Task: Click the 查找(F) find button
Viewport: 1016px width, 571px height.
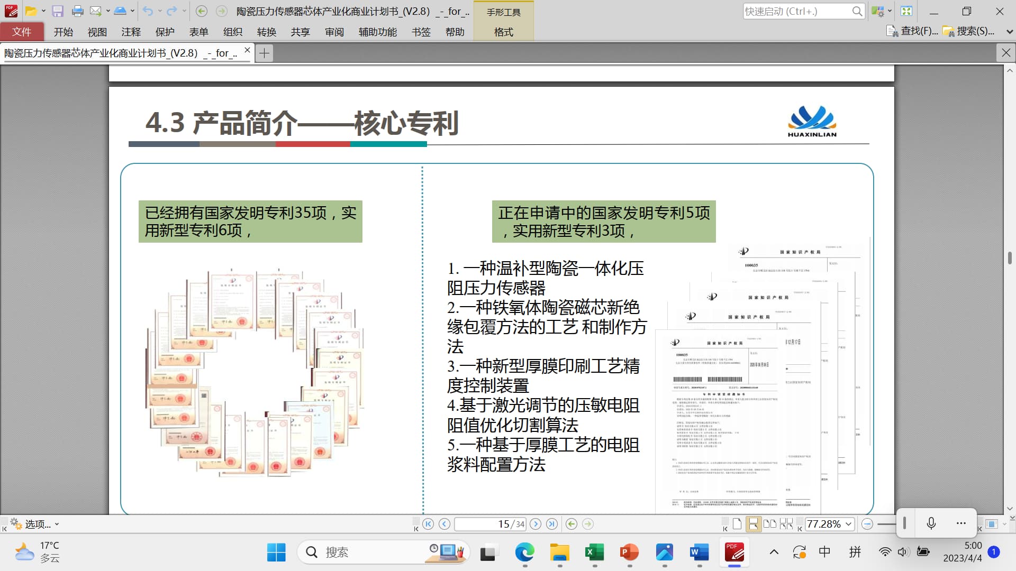Action: [x=912, y=31]
